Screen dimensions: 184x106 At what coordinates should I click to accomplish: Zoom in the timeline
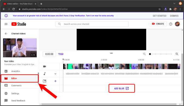177,54
